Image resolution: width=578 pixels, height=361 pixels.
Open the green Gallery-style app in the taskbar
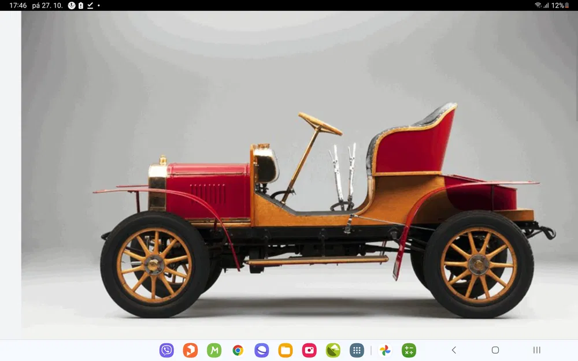[333, 350]
